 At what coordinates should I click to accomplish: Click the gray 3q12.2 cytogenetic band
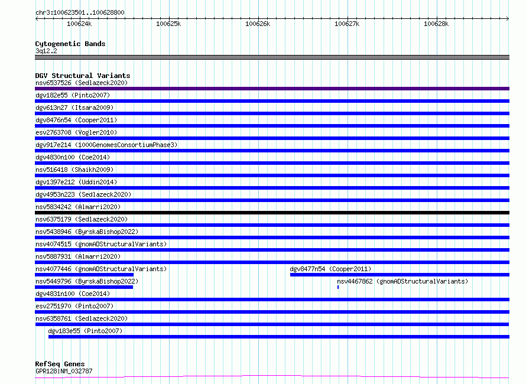tap(272, 57)
